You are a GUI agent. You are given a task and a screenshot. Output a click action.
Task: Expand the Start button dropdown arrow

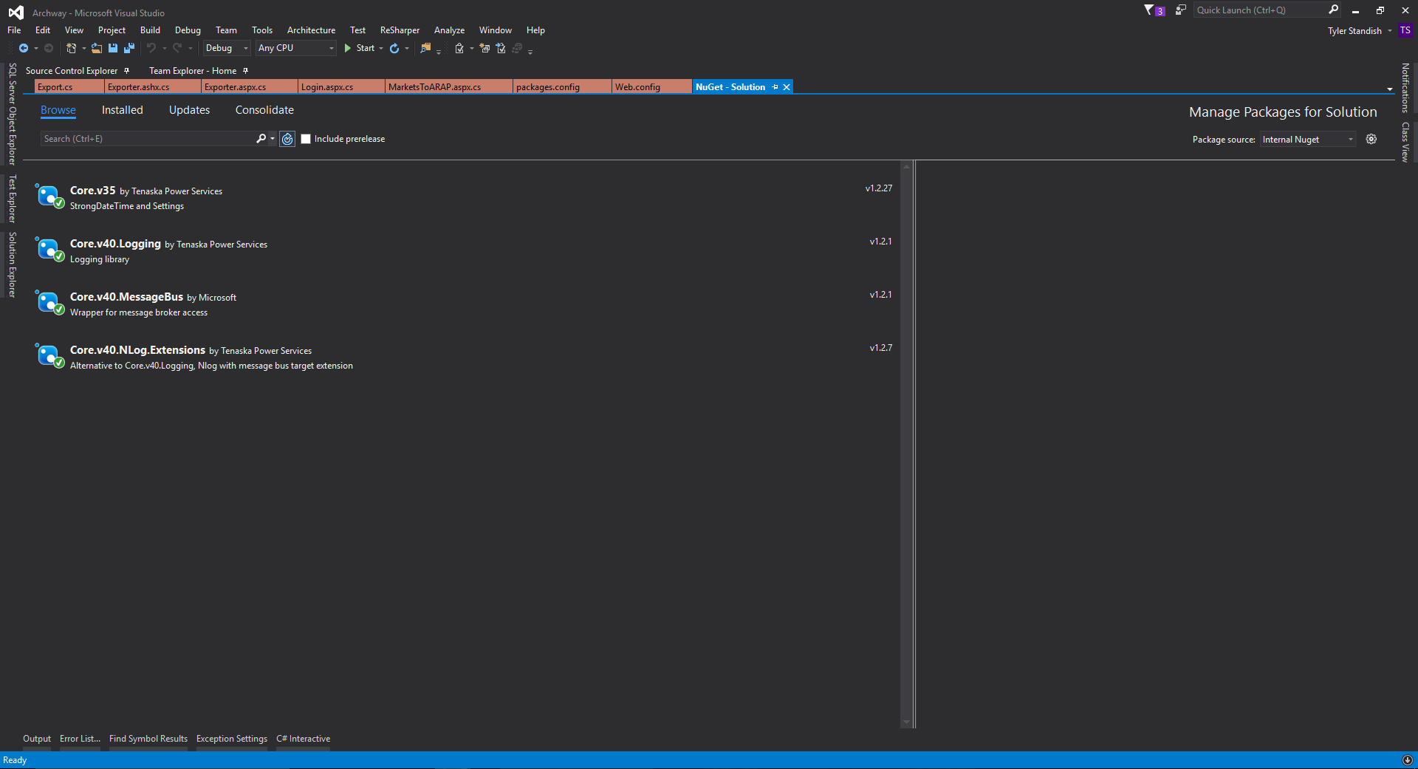point(381,48)
